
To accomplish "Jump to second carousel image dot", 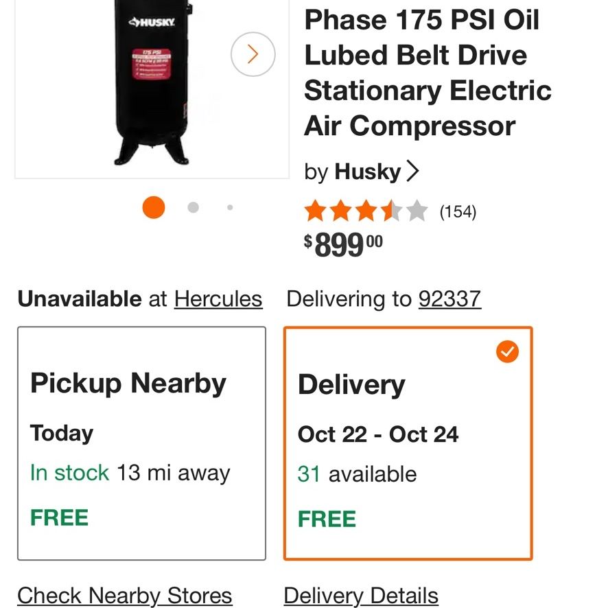I will pyautogui.click(x=193, y=207).
